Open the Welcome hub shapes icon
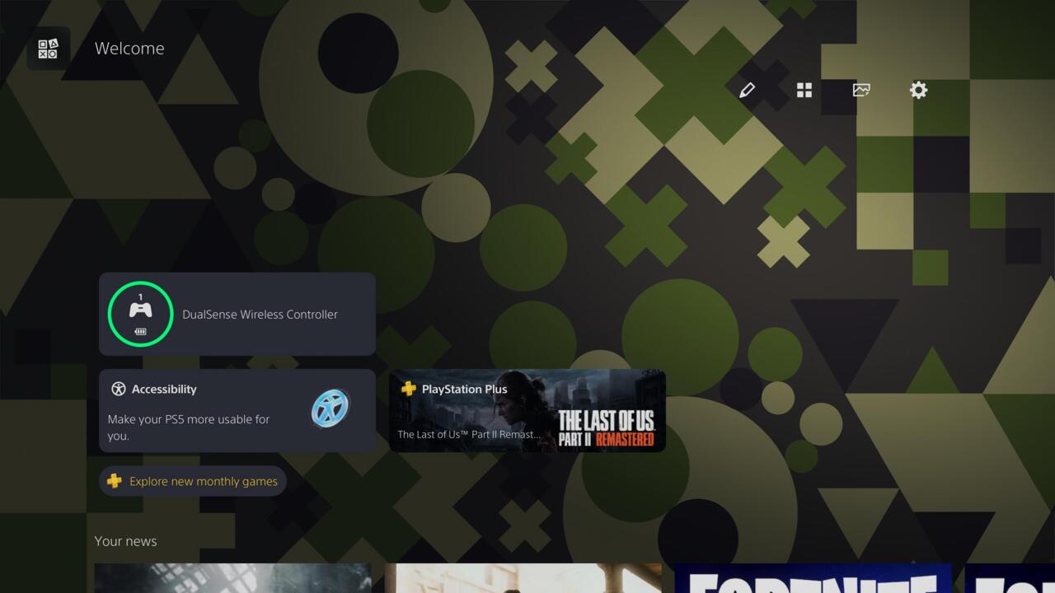1055x593 pixels. click(x=48, y=49)
